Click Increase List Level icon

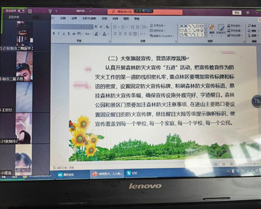[137, 27]
